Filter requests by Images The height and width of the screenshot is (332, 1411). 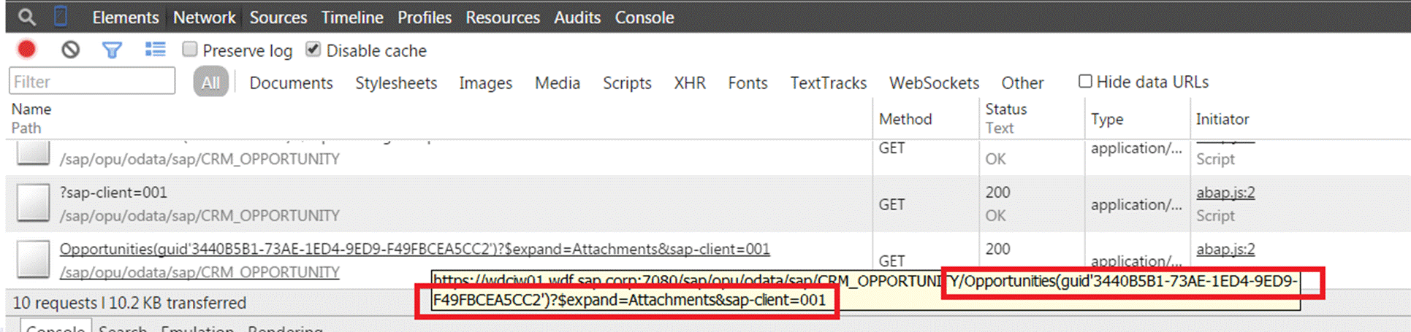pyautogui.click(x=486, y=83)
